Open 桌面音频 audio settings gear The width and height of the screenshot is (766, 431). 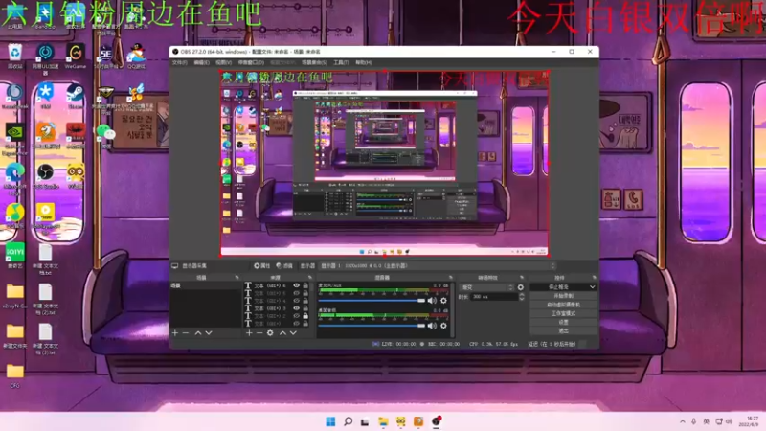(443, 326)
